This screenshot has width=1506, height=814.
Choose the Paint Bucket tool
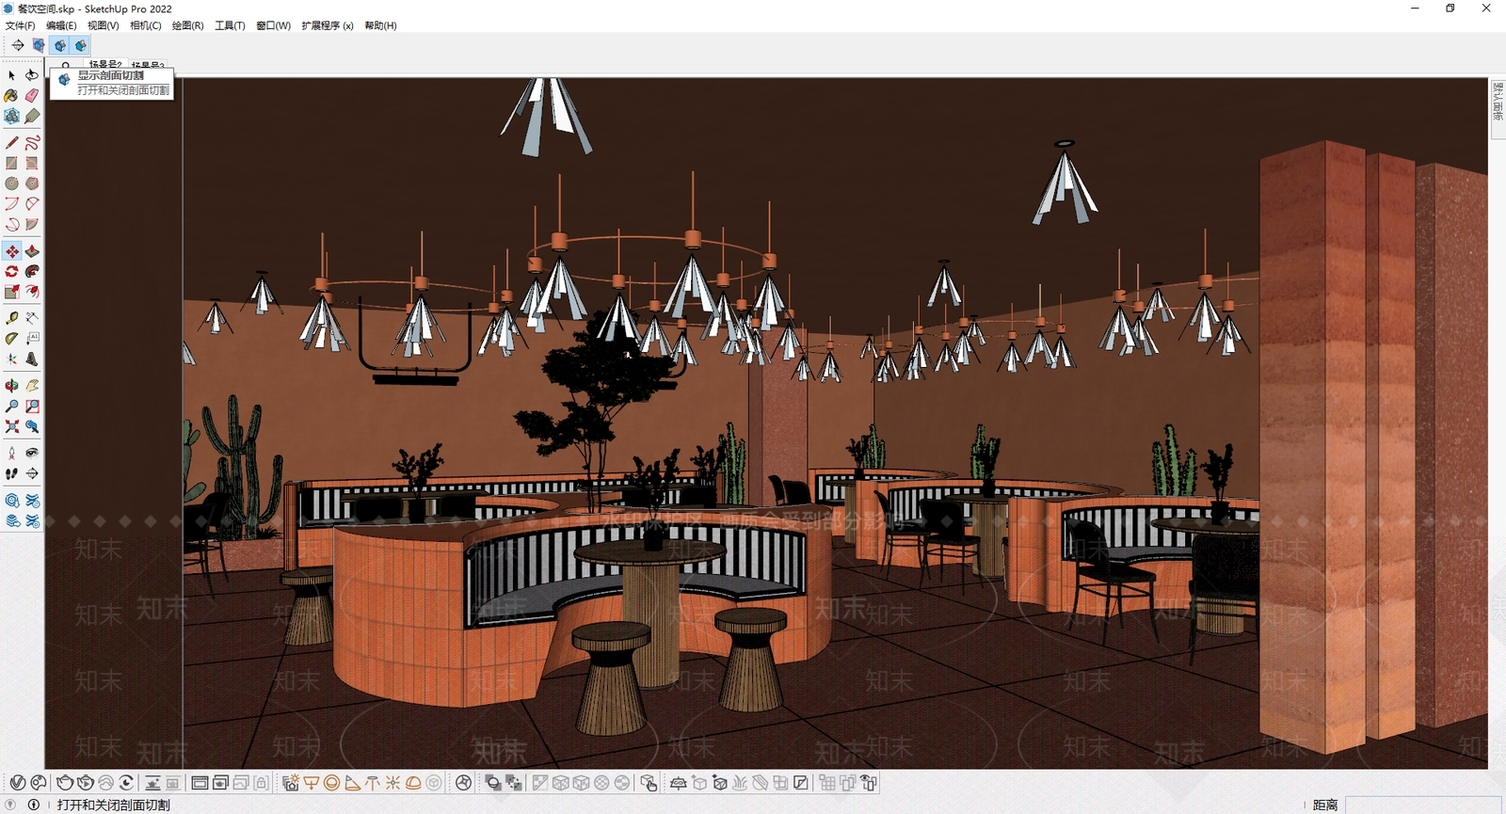(11, 96)
